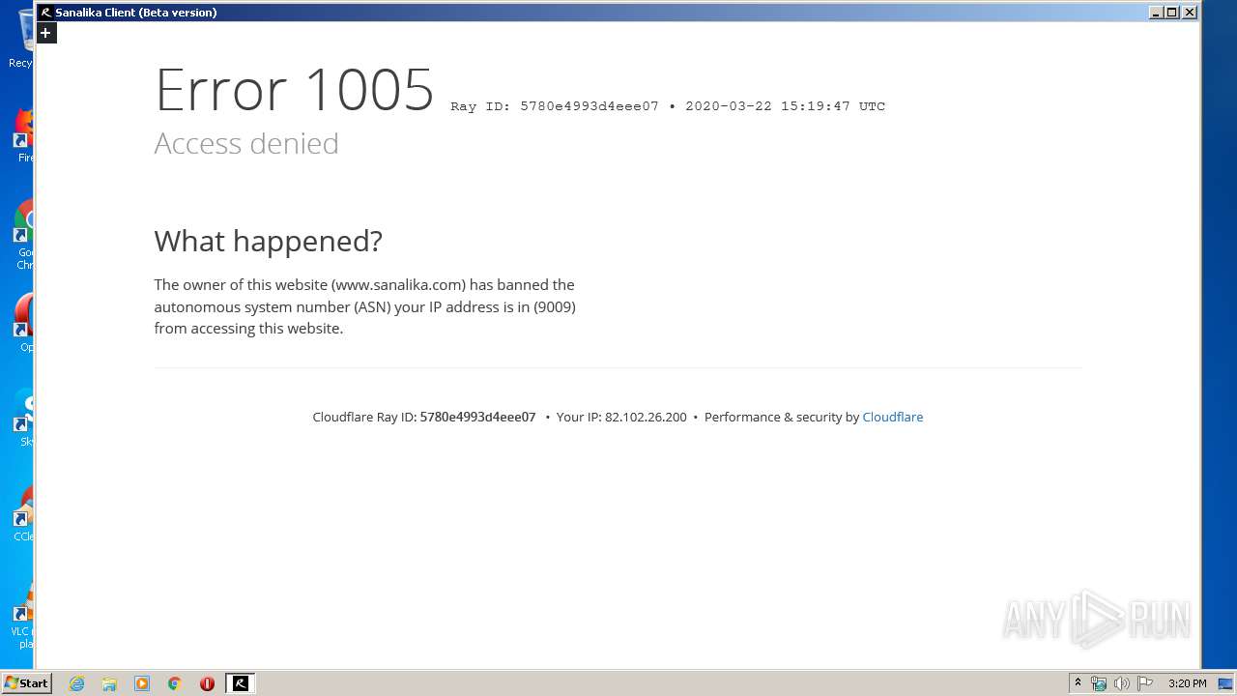
Task: Open the Start menu
Action: tap(26, 682)
